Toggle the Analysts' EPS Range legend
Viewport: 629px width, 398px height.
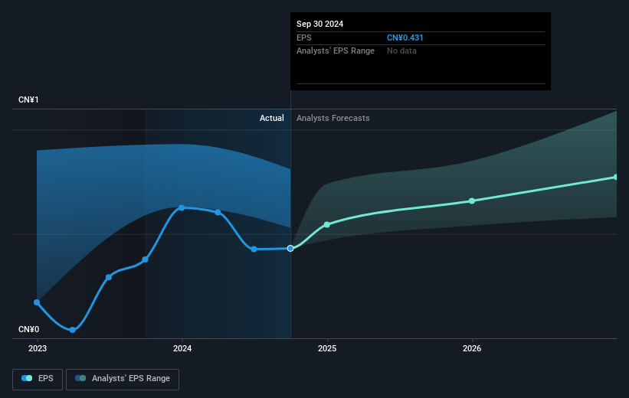coord(123,379)
